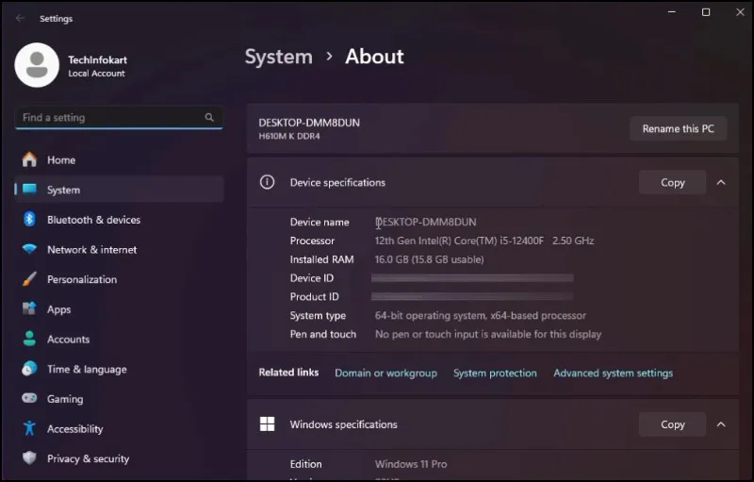This screenshot has height=482, width=754.
Task: Click the System monitor icon in sidebar
Action: click(29, 189)
